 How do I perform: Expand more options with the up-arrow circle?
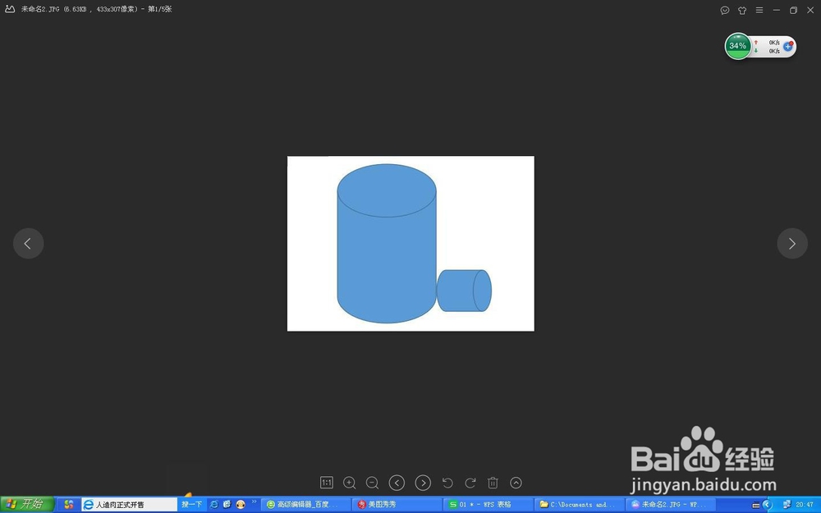[x=516, y=483]
